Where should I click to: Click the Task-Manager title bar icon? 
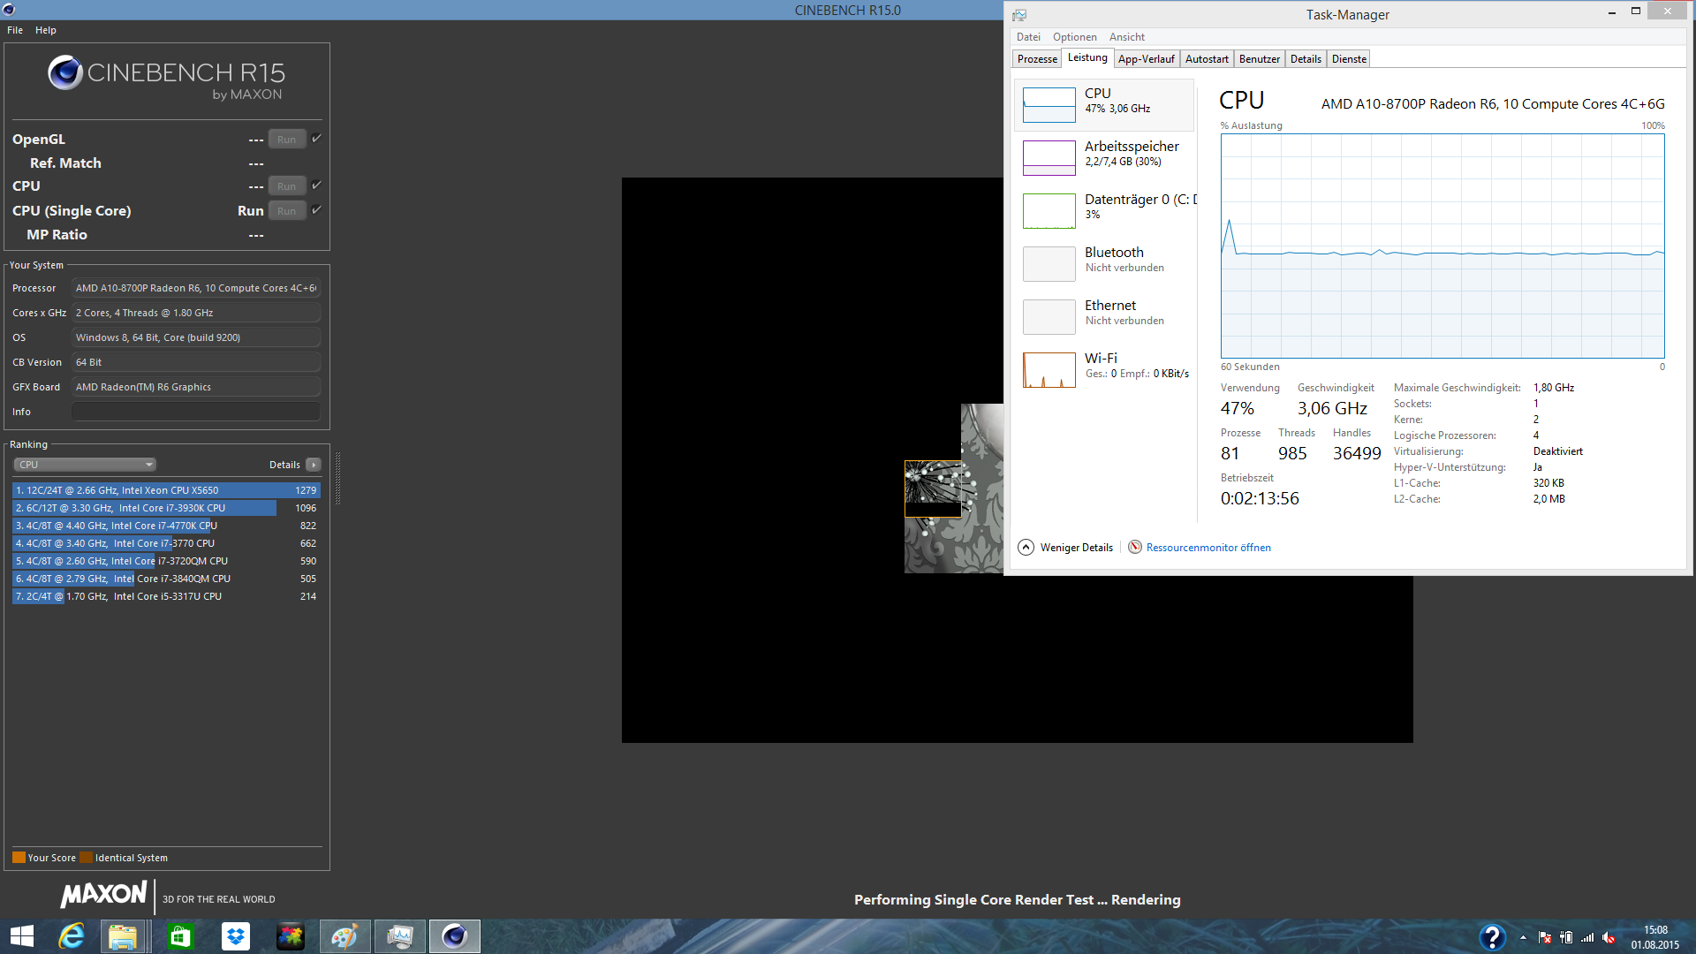tap(1018, 14)
